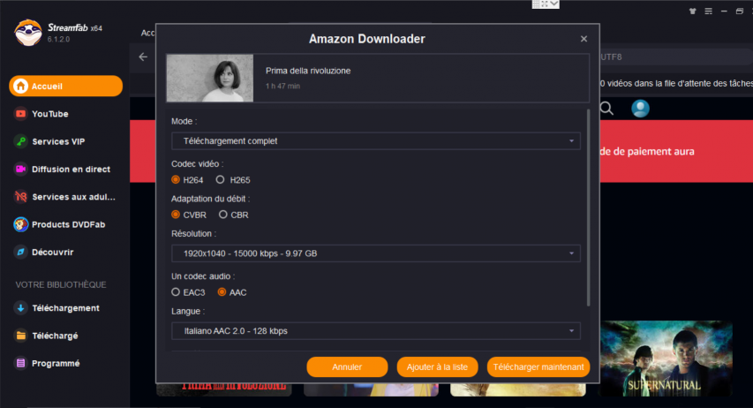The image size is (753, 408).
Task: Open the Mode dropdown
Action: pos(376,140)
